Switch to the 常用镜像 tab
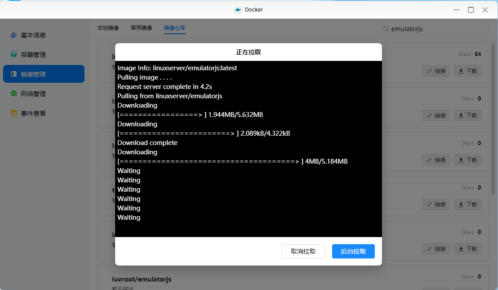Screen dimensions: 498x290 (x=141, y=28)
